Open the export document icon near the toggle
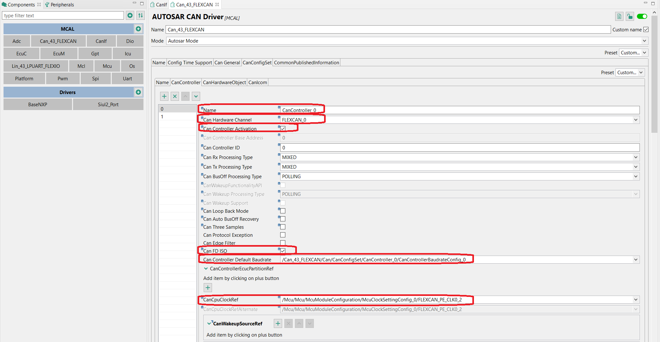Screen dimensions: 660x342 619,16
